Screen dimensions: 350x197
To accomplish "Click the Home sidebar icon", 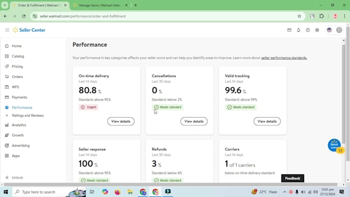I will tap(7, 46).
